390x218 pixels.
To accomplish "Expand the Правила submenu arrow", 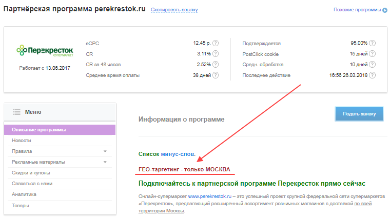I will coord(105,151).
